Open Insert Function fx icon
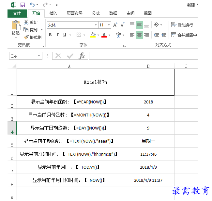Screen dimensions: 212x201 [x=82, y=56]
